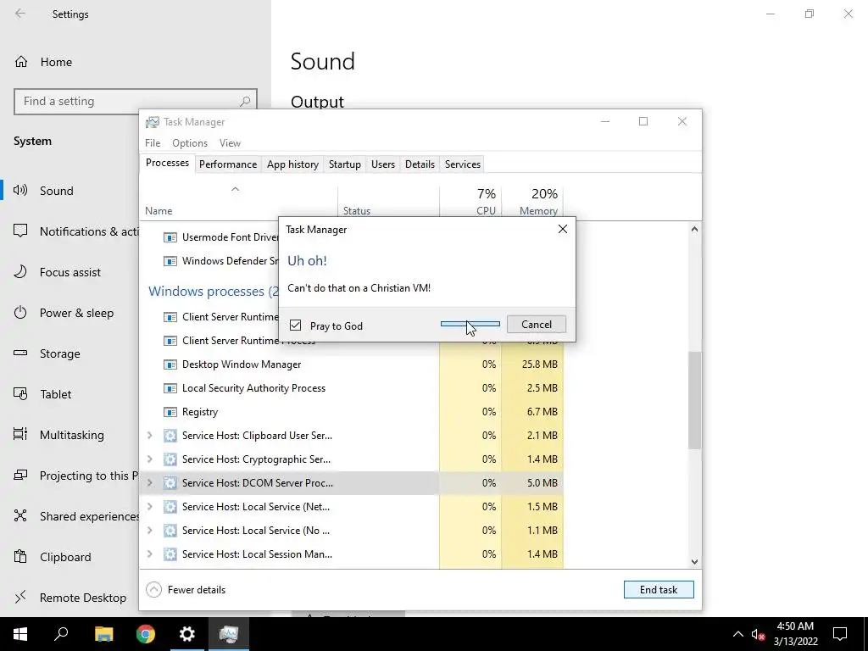Click the Windows processes group heading
The height and width of the screenshot is (651, 868).
point(213,292)
